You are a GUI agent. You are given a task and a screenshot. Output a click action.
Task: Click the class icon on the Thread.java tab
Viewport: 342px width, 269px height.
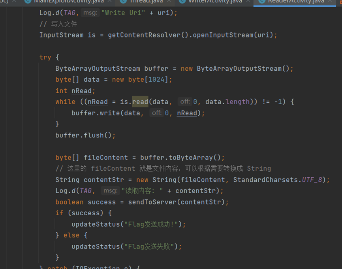124,2
